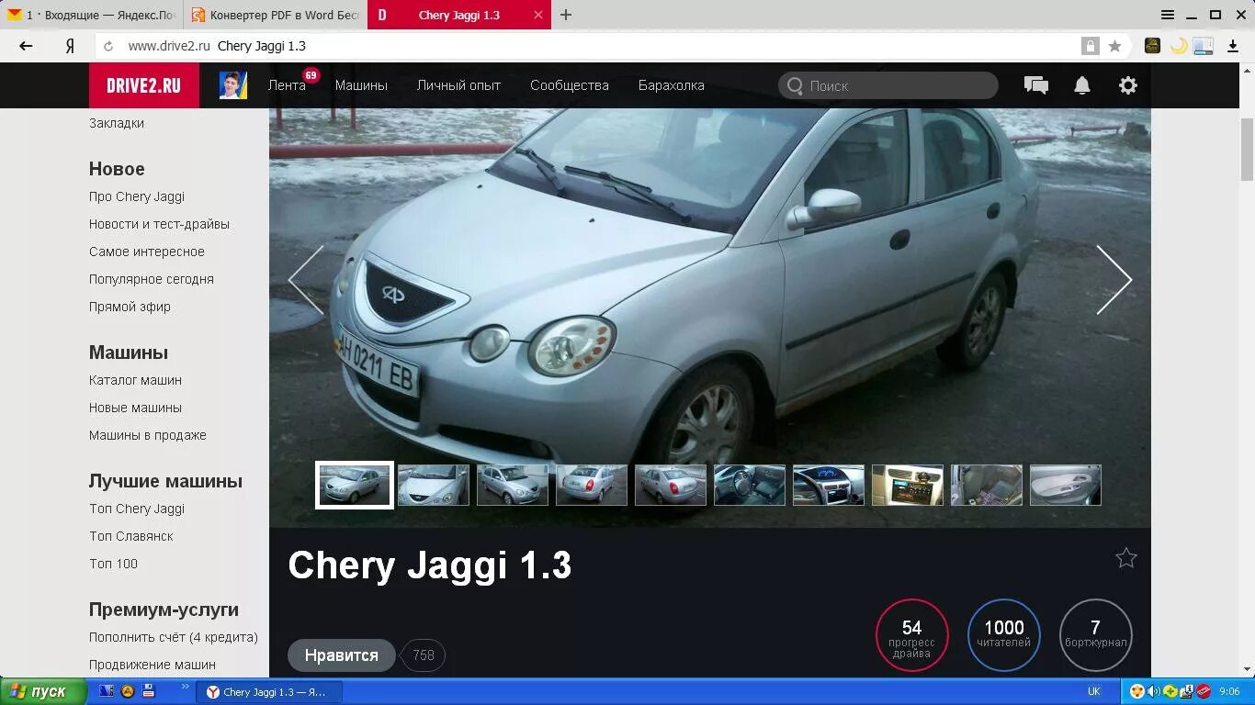The height and width of the screenshot is (705, 1255).
Task: Open the browser hamburger menu
Action: 1168,15
